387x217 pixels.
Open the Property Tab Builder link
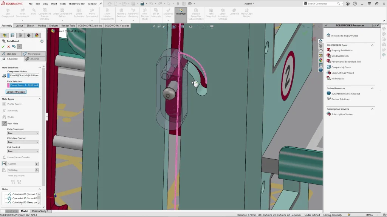(342, 50)
